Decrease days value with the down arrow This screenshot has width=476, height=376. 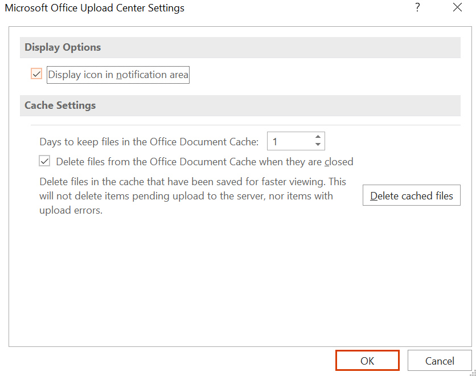[318, 145]
